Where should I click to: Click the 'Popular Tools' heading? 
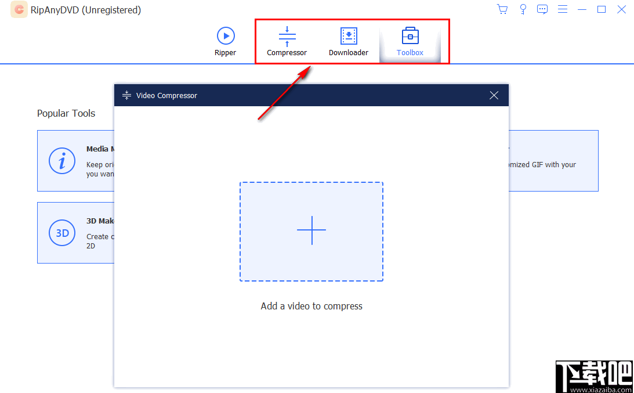(66, 113)
